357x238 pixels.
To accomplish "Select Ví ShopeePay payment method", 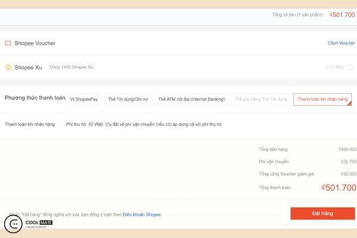I will point(84,99).
